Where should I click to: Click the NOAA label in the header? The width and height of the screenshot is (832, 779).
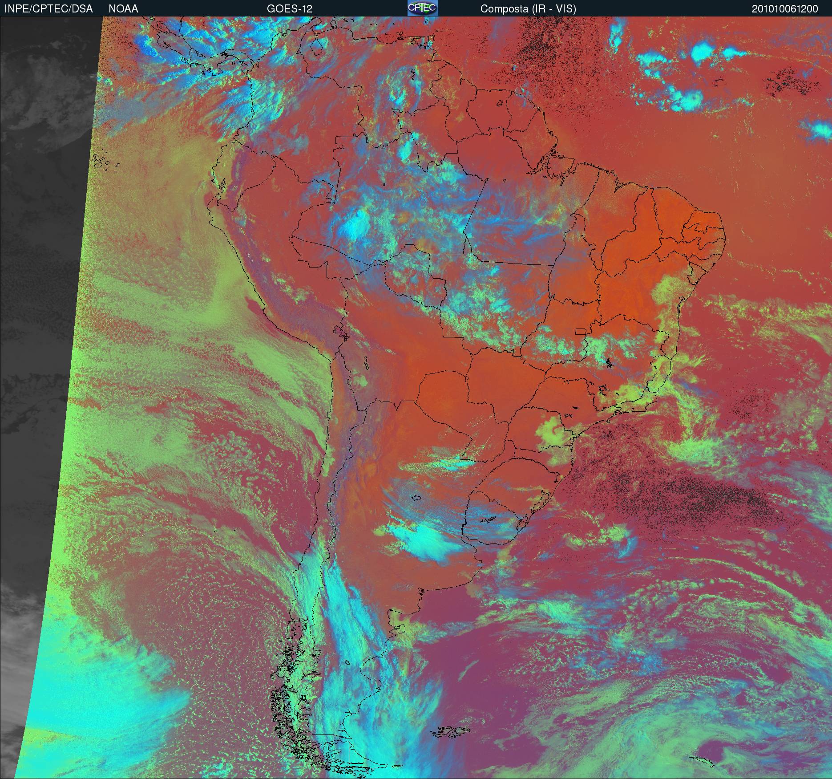123,9
